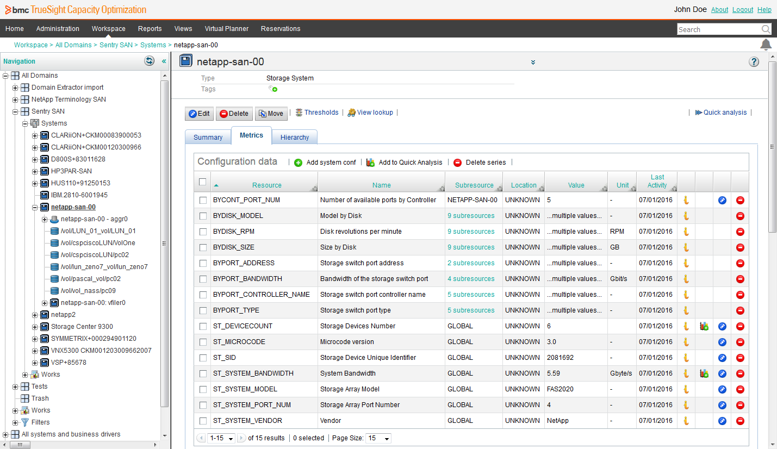Delete the BYDISK_SIZE series
The width and height of the screenshot is (777, 449).
(x=739, y=247)
